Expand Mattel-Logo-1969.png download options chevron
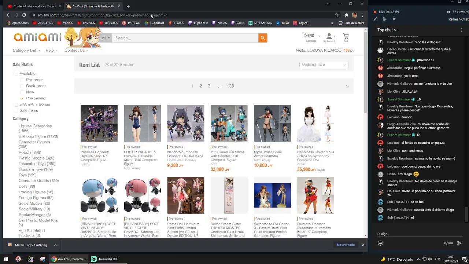The image size is (469, 264). point(55,245)
